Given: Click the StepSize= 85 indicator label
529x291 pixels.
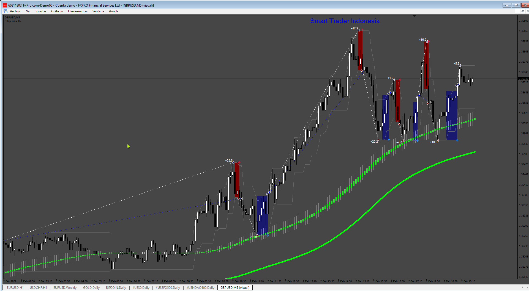Looking at the screenshot, I should (x=13, y=21).
